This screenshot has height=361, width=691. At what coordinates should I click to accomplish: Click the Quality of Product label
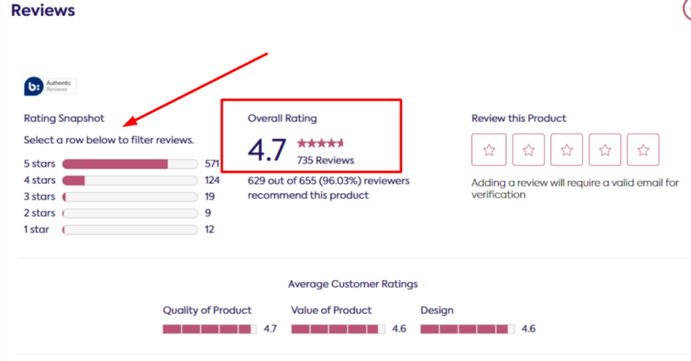click(207, 310)
